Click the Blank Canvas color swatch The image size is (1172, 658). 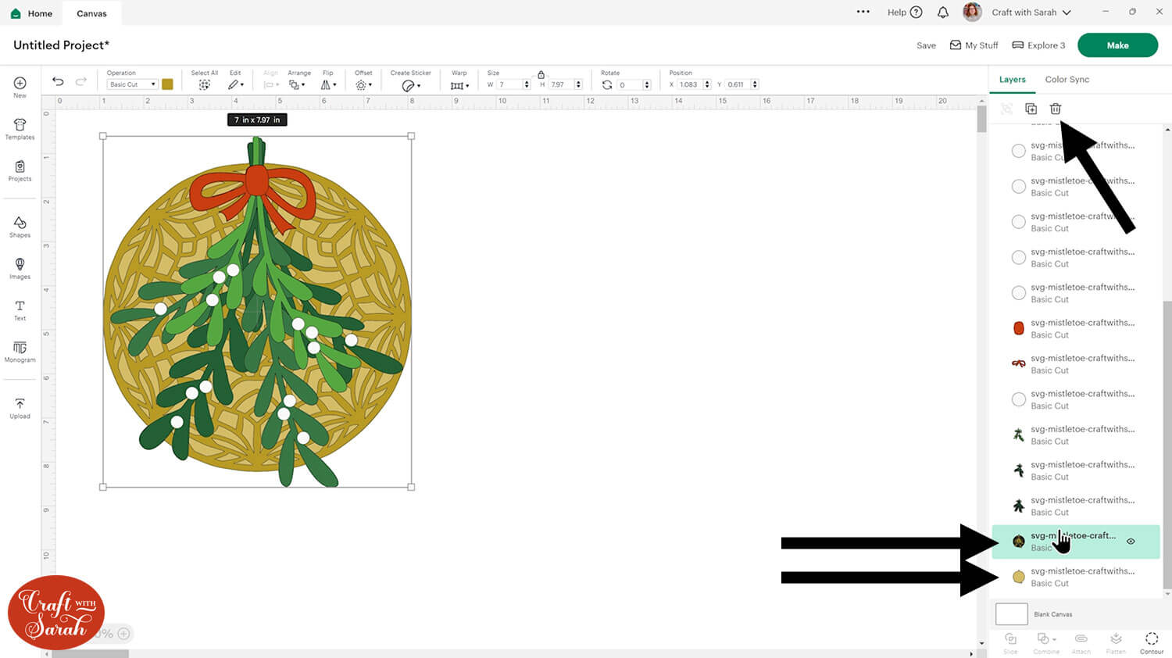[1011, 614]
